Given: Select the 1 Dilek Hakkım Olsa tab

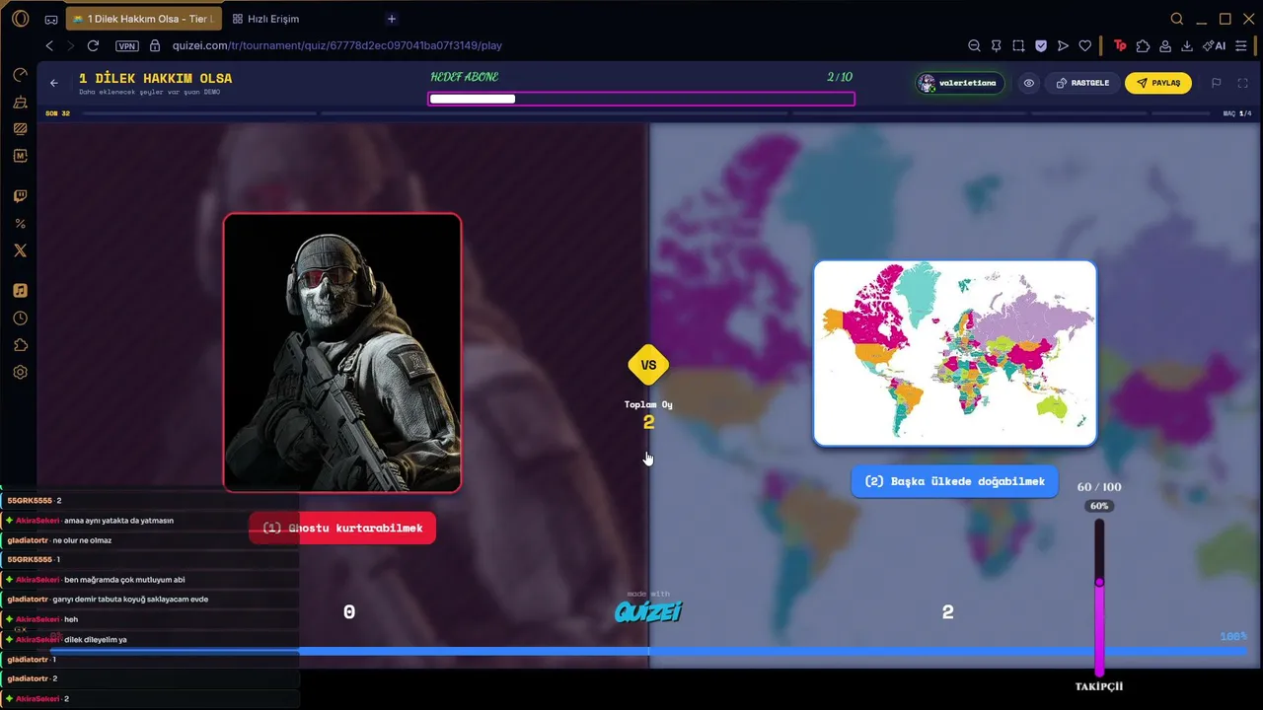Looking at the screenshot, I should [x=144, y=19].
